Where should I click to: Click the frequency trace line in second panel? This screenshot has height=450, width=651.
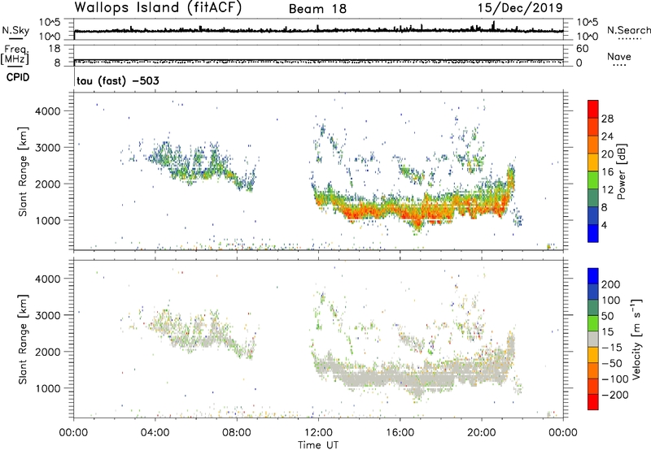(318, 59)
